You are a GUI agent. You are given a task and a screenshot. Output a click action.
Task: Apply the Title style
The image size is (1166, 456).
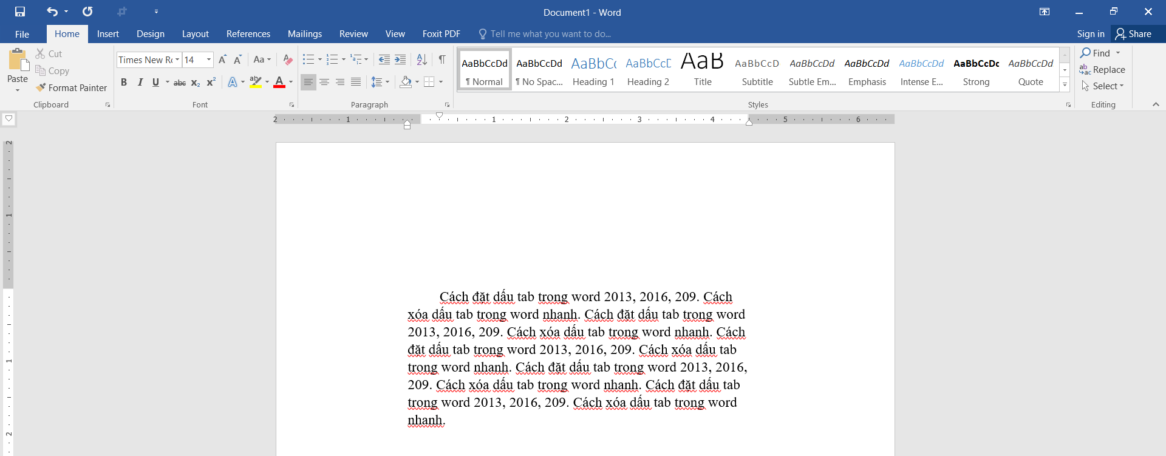[x=703, y=70]
